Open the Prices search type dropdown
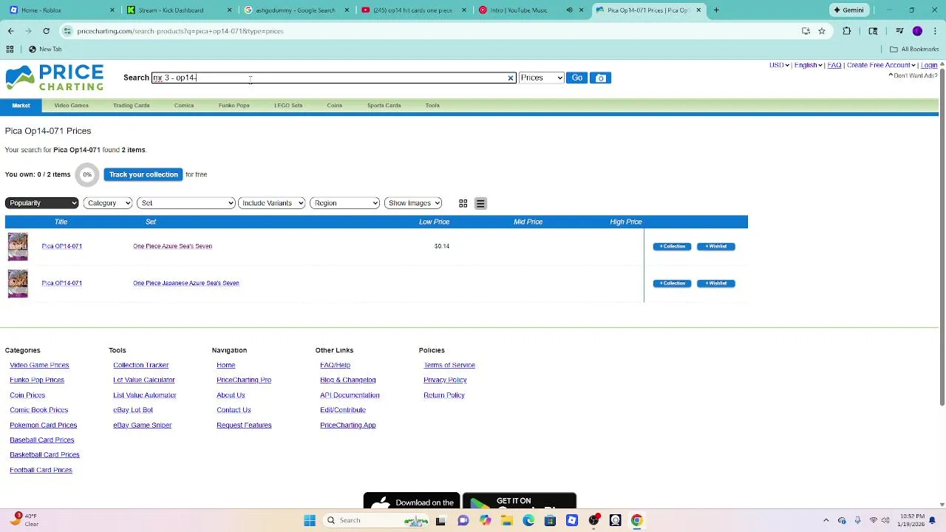946x532 pixels. [x=541, y=78]
